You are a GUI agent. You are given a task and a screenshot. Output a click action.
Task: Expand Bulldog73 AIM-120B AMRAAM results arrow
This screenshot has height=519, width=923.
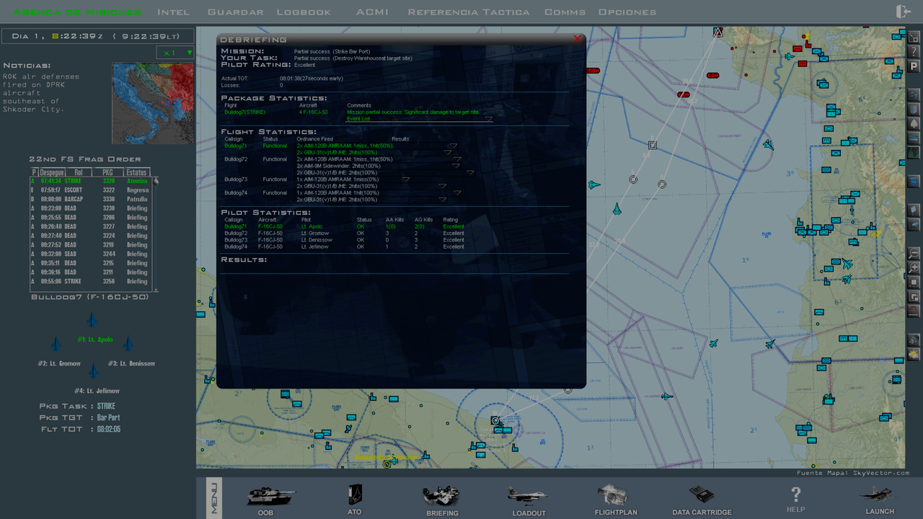[x=405, y=179]
